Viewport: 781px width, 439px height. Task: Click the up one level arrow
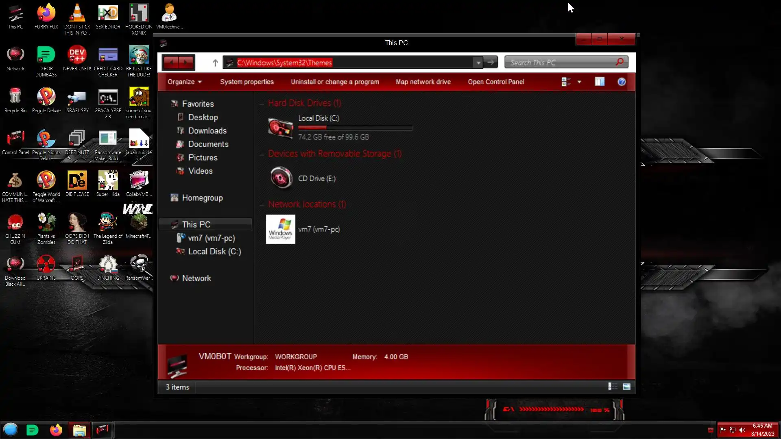[215, 63]
